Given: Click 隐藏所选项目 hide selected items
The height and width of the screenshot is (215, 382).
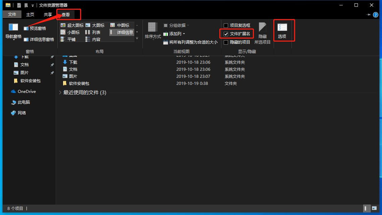Looking at the screenshot, I should coord(262,34).
